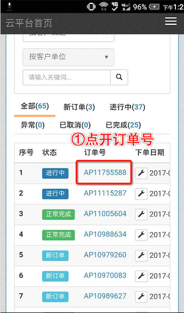The height and width of the screenshot is (313, 184).
Task: Click the search magnifier button
Action: point(119,77)
